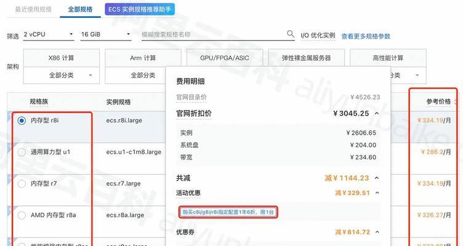463x246 pixels.
Task: Collapse the 共减 section chevron
Action: (377, 178)
